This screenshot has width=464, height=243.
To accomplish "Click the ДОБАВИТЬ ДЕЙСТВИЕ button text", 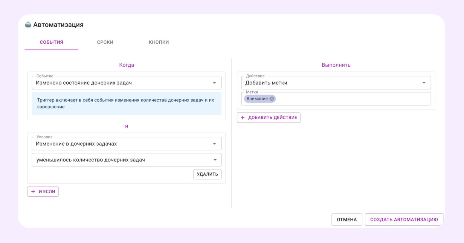I will click(273, 118).
